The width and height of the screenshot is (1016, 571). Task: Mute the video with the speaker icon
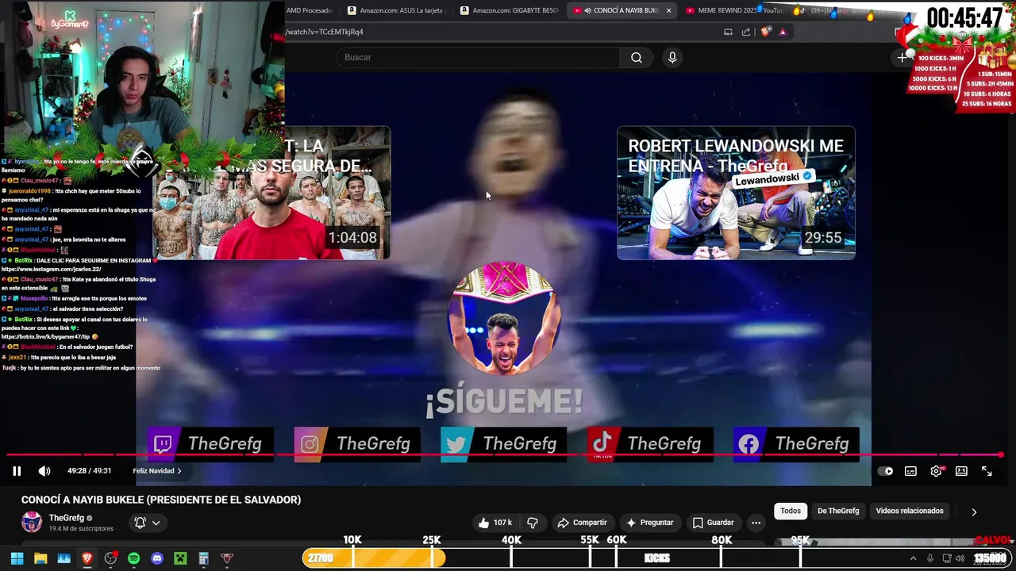pos(44,471)
